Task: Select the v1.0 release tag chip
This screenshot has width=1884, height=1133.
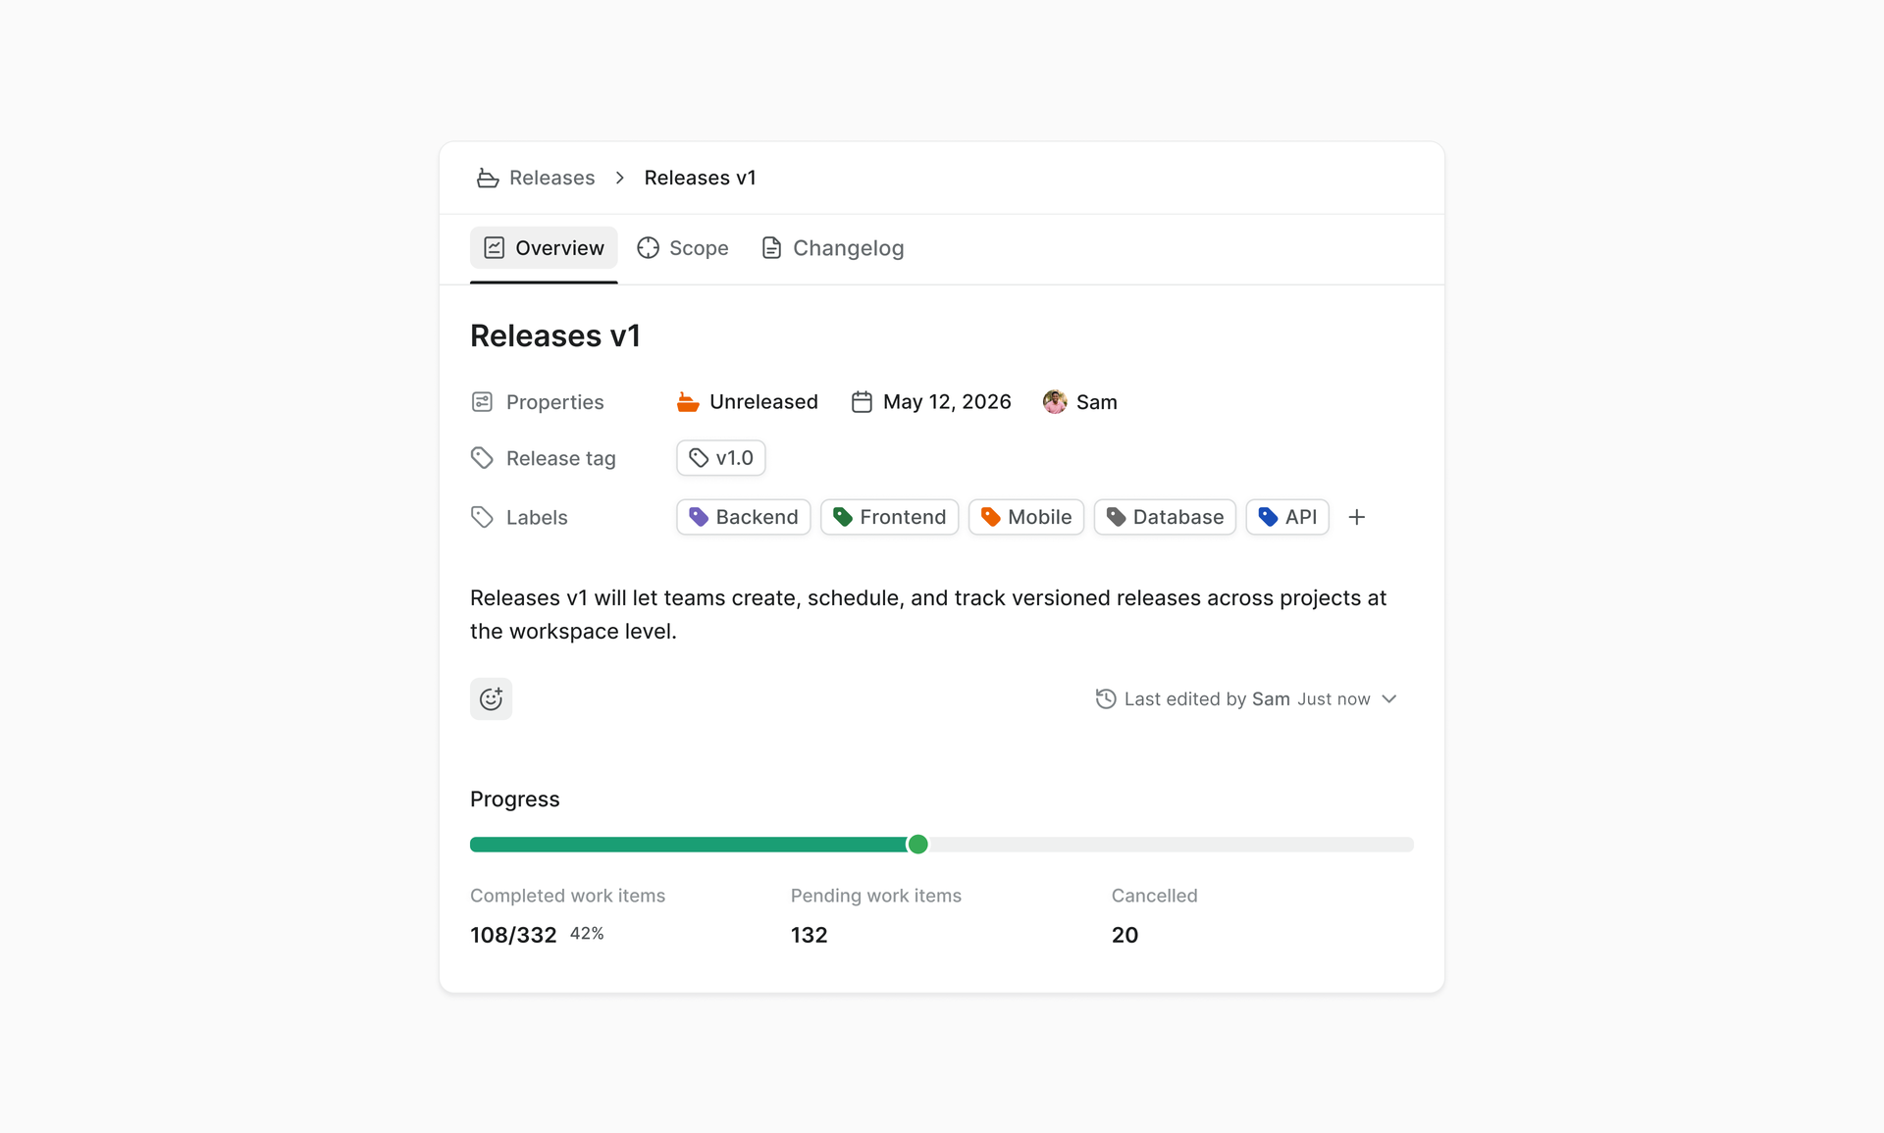Action: pos(721,458)
